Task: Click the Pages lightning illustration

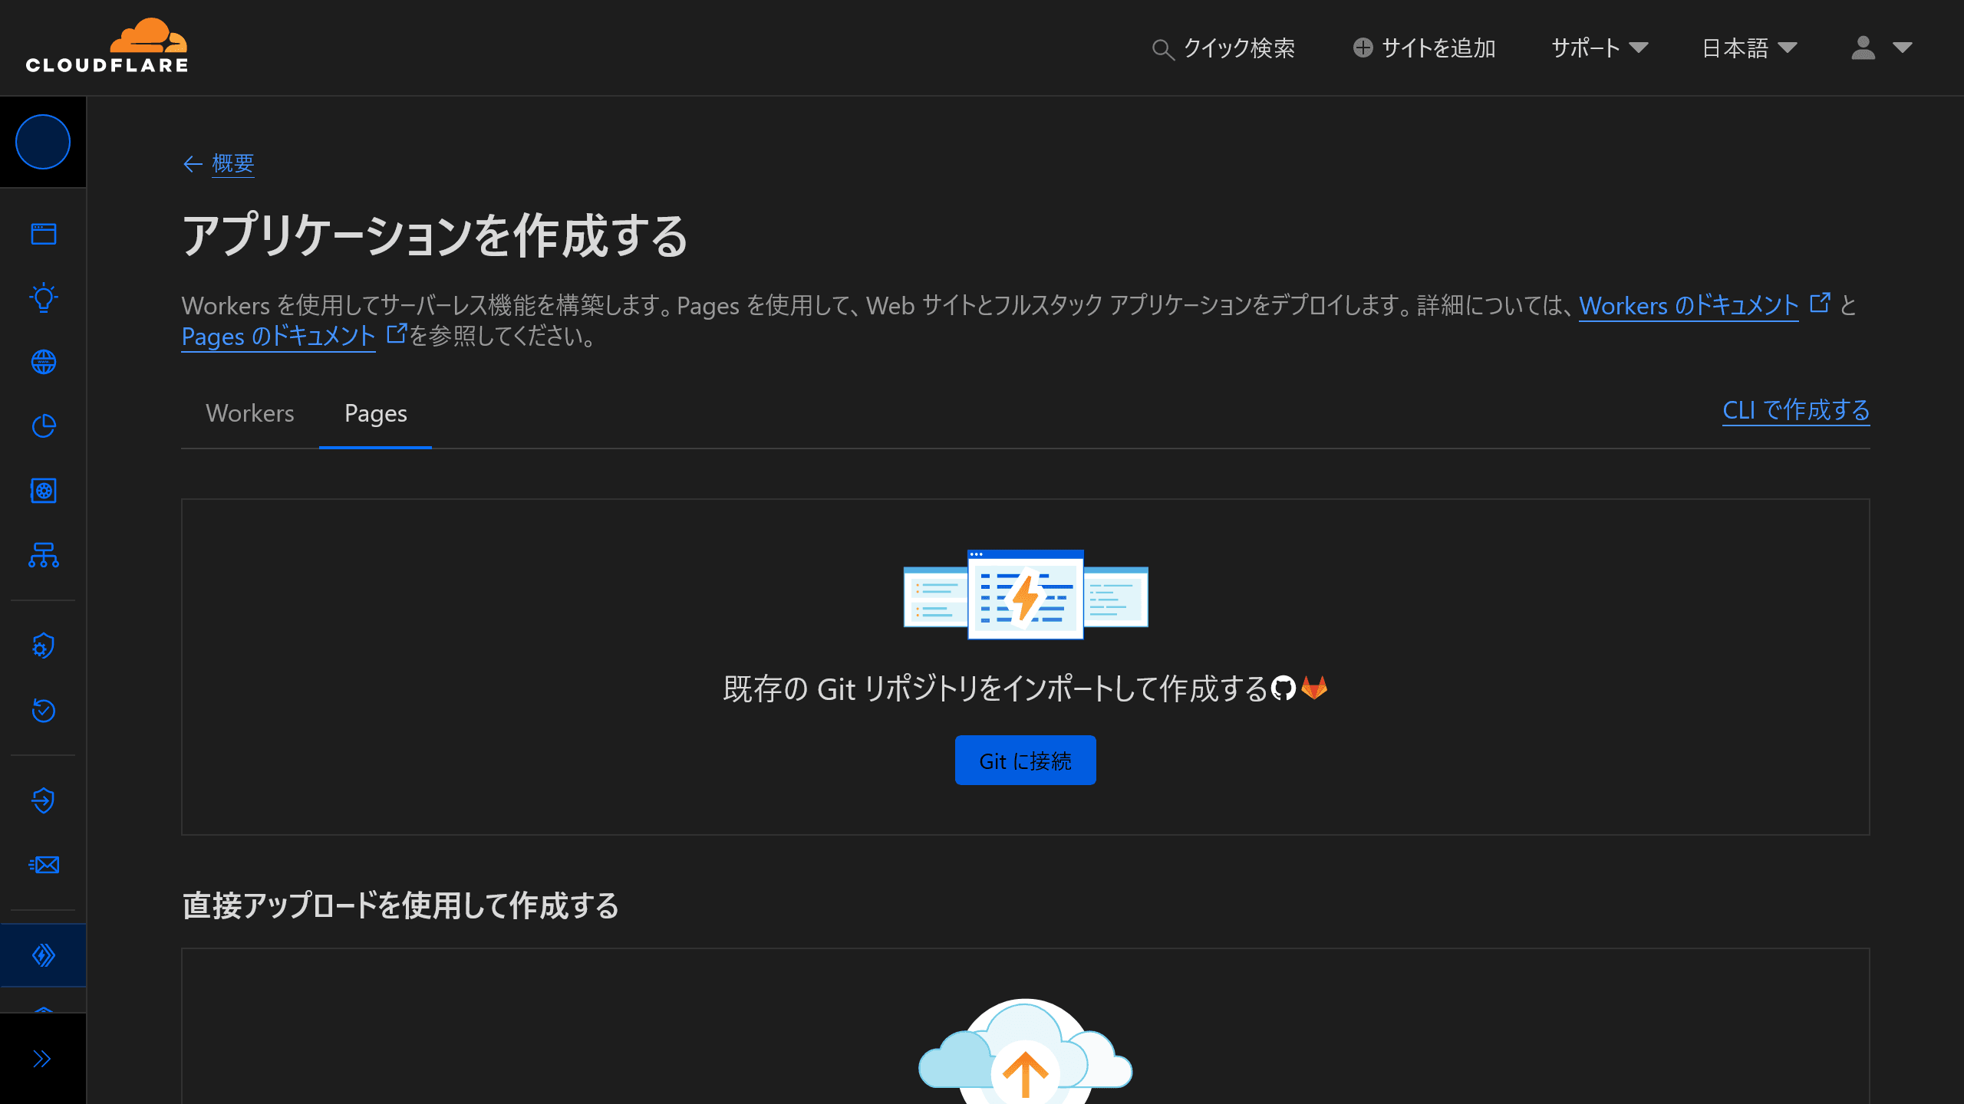Action: 1026,595
